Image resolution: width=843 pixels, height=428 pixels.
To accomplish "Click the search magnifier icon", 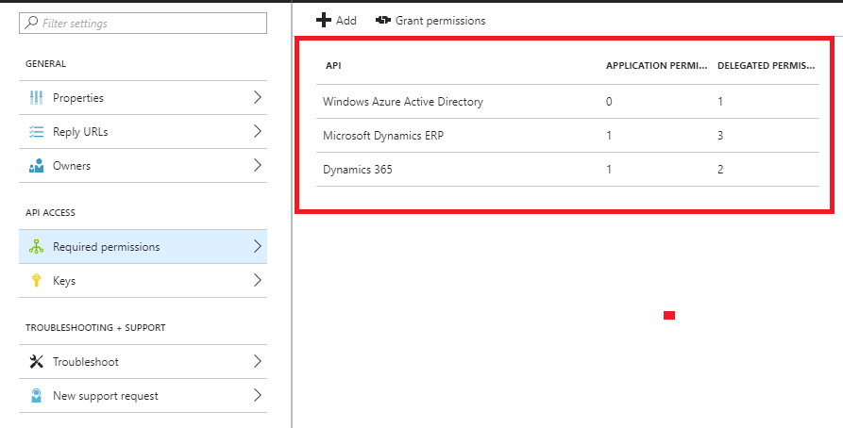I will [31, 23].
